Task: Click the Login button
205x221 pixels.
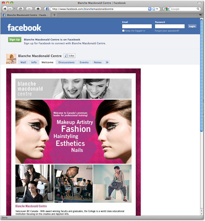Action: coord(192,26)
